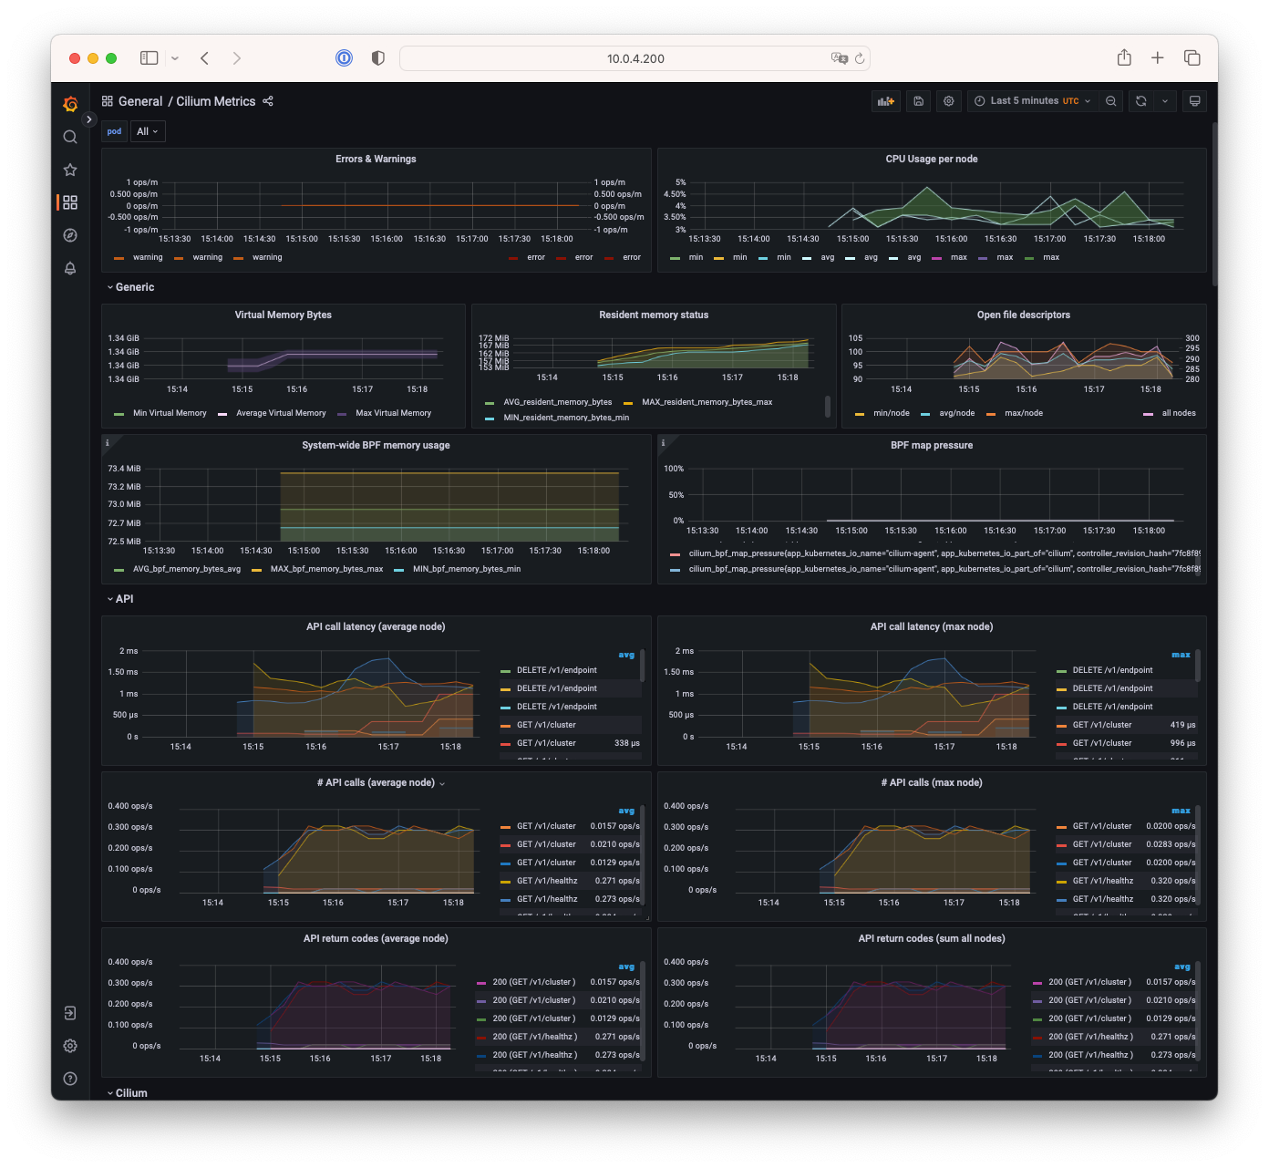Toggle AVG_resident_memory_bytes legend series

pos(558,402)
